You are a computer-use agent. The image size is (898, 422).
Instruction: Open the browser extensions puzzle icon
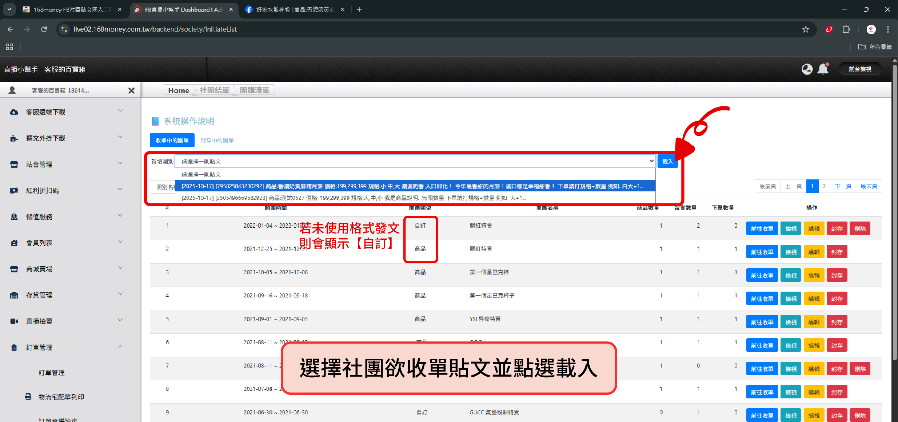846,29
